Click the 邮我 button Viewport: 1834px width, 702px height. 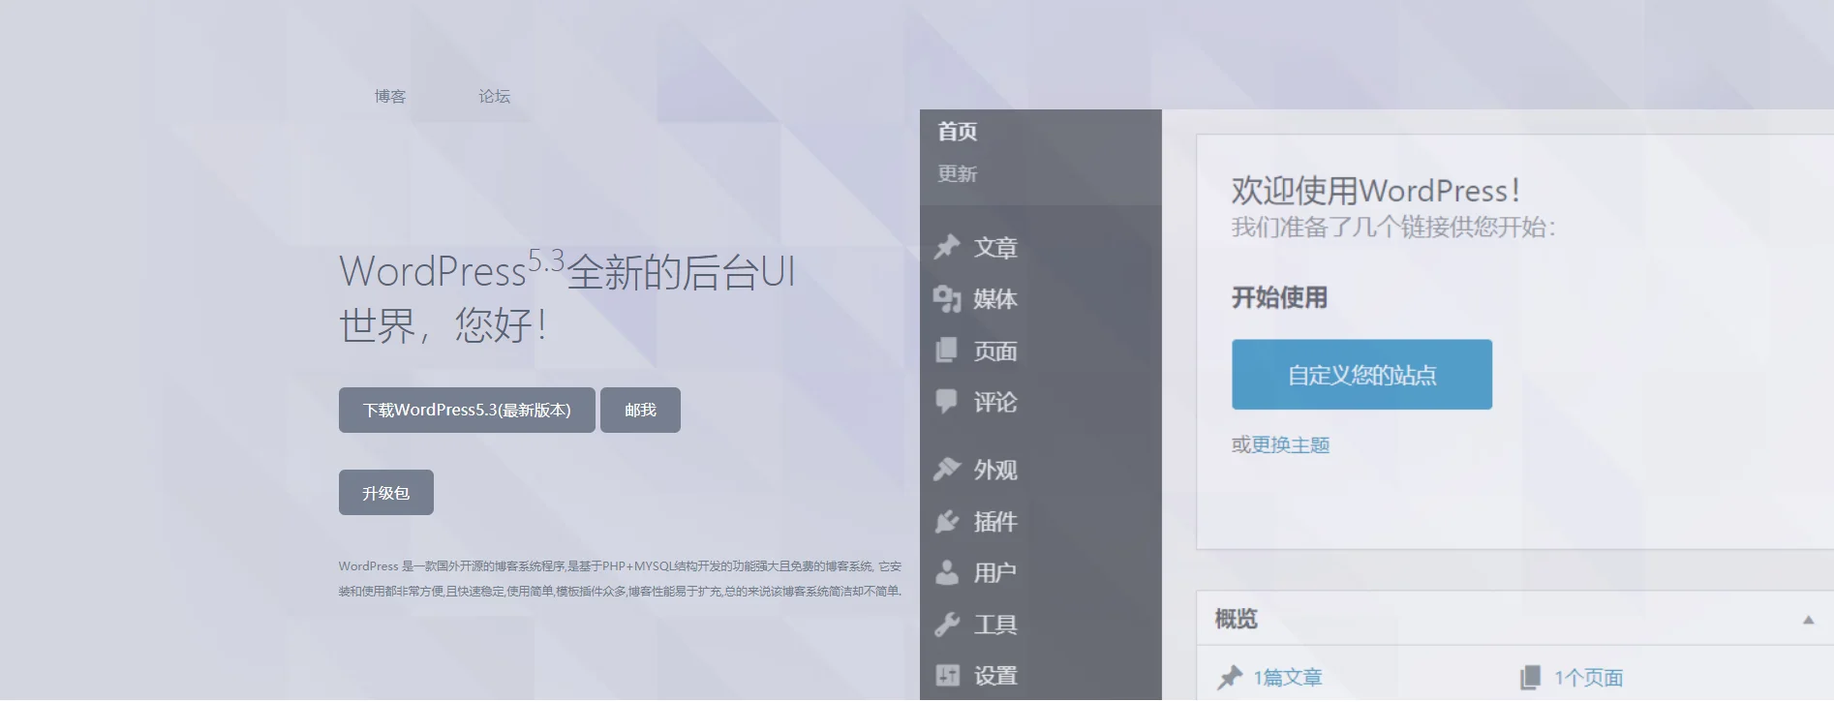tap(640, 411)
